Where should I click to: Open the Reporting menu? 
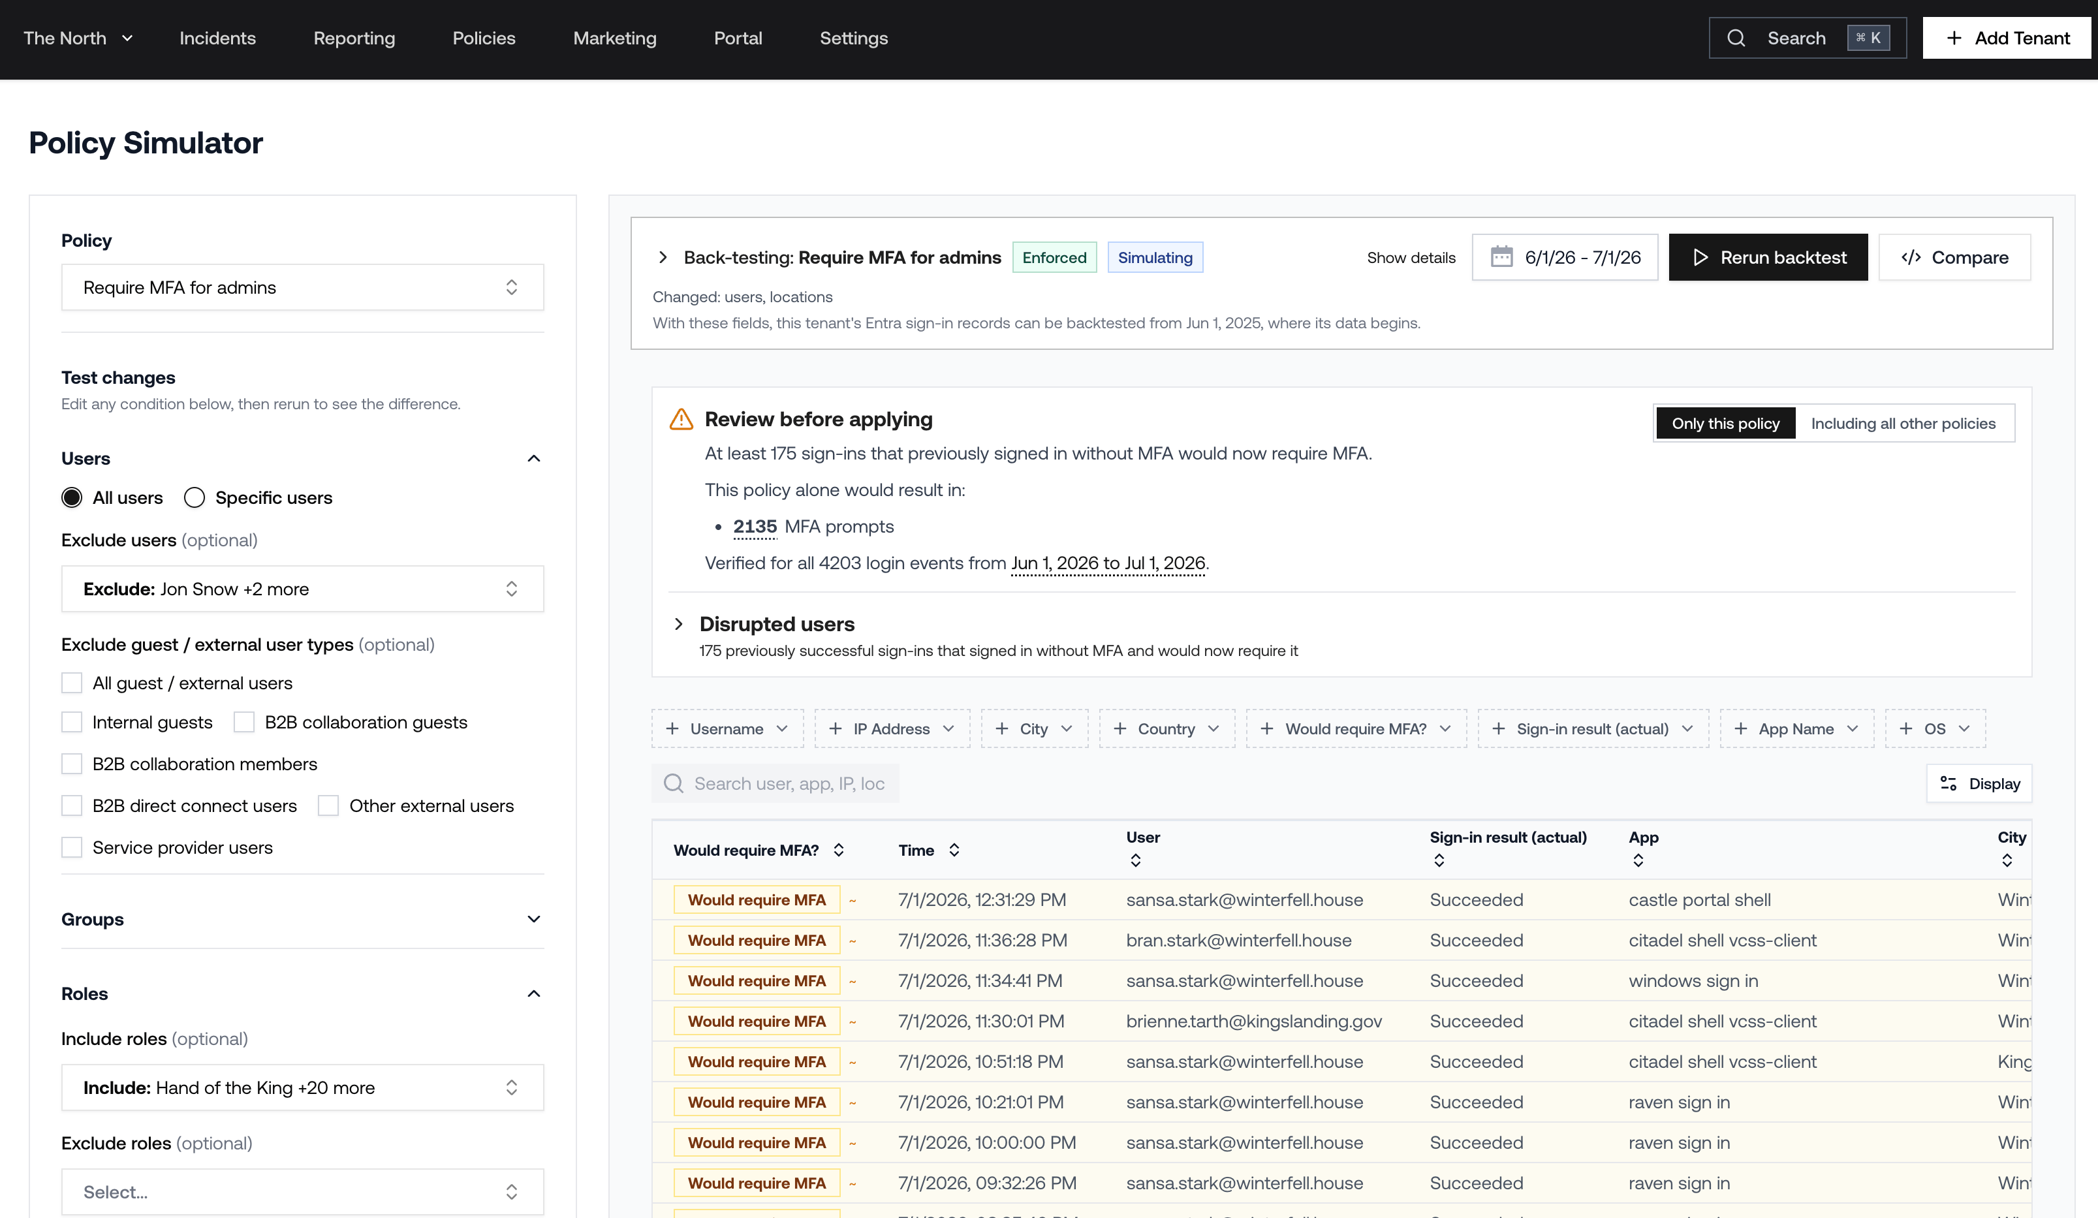354,39
